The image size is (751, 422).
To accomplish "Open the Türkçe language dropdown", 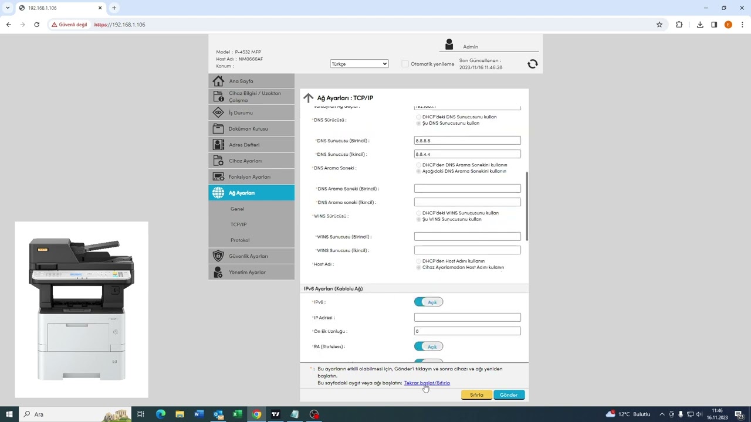I will (x=359, y=64).
